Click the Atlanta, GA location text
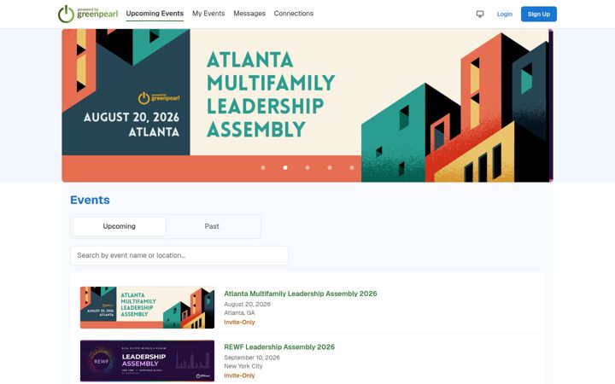Screen dimensions: 615x384 (239, 312)
